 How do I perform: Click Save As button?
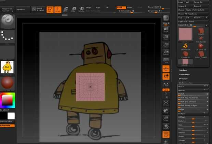tap(201, 2)
